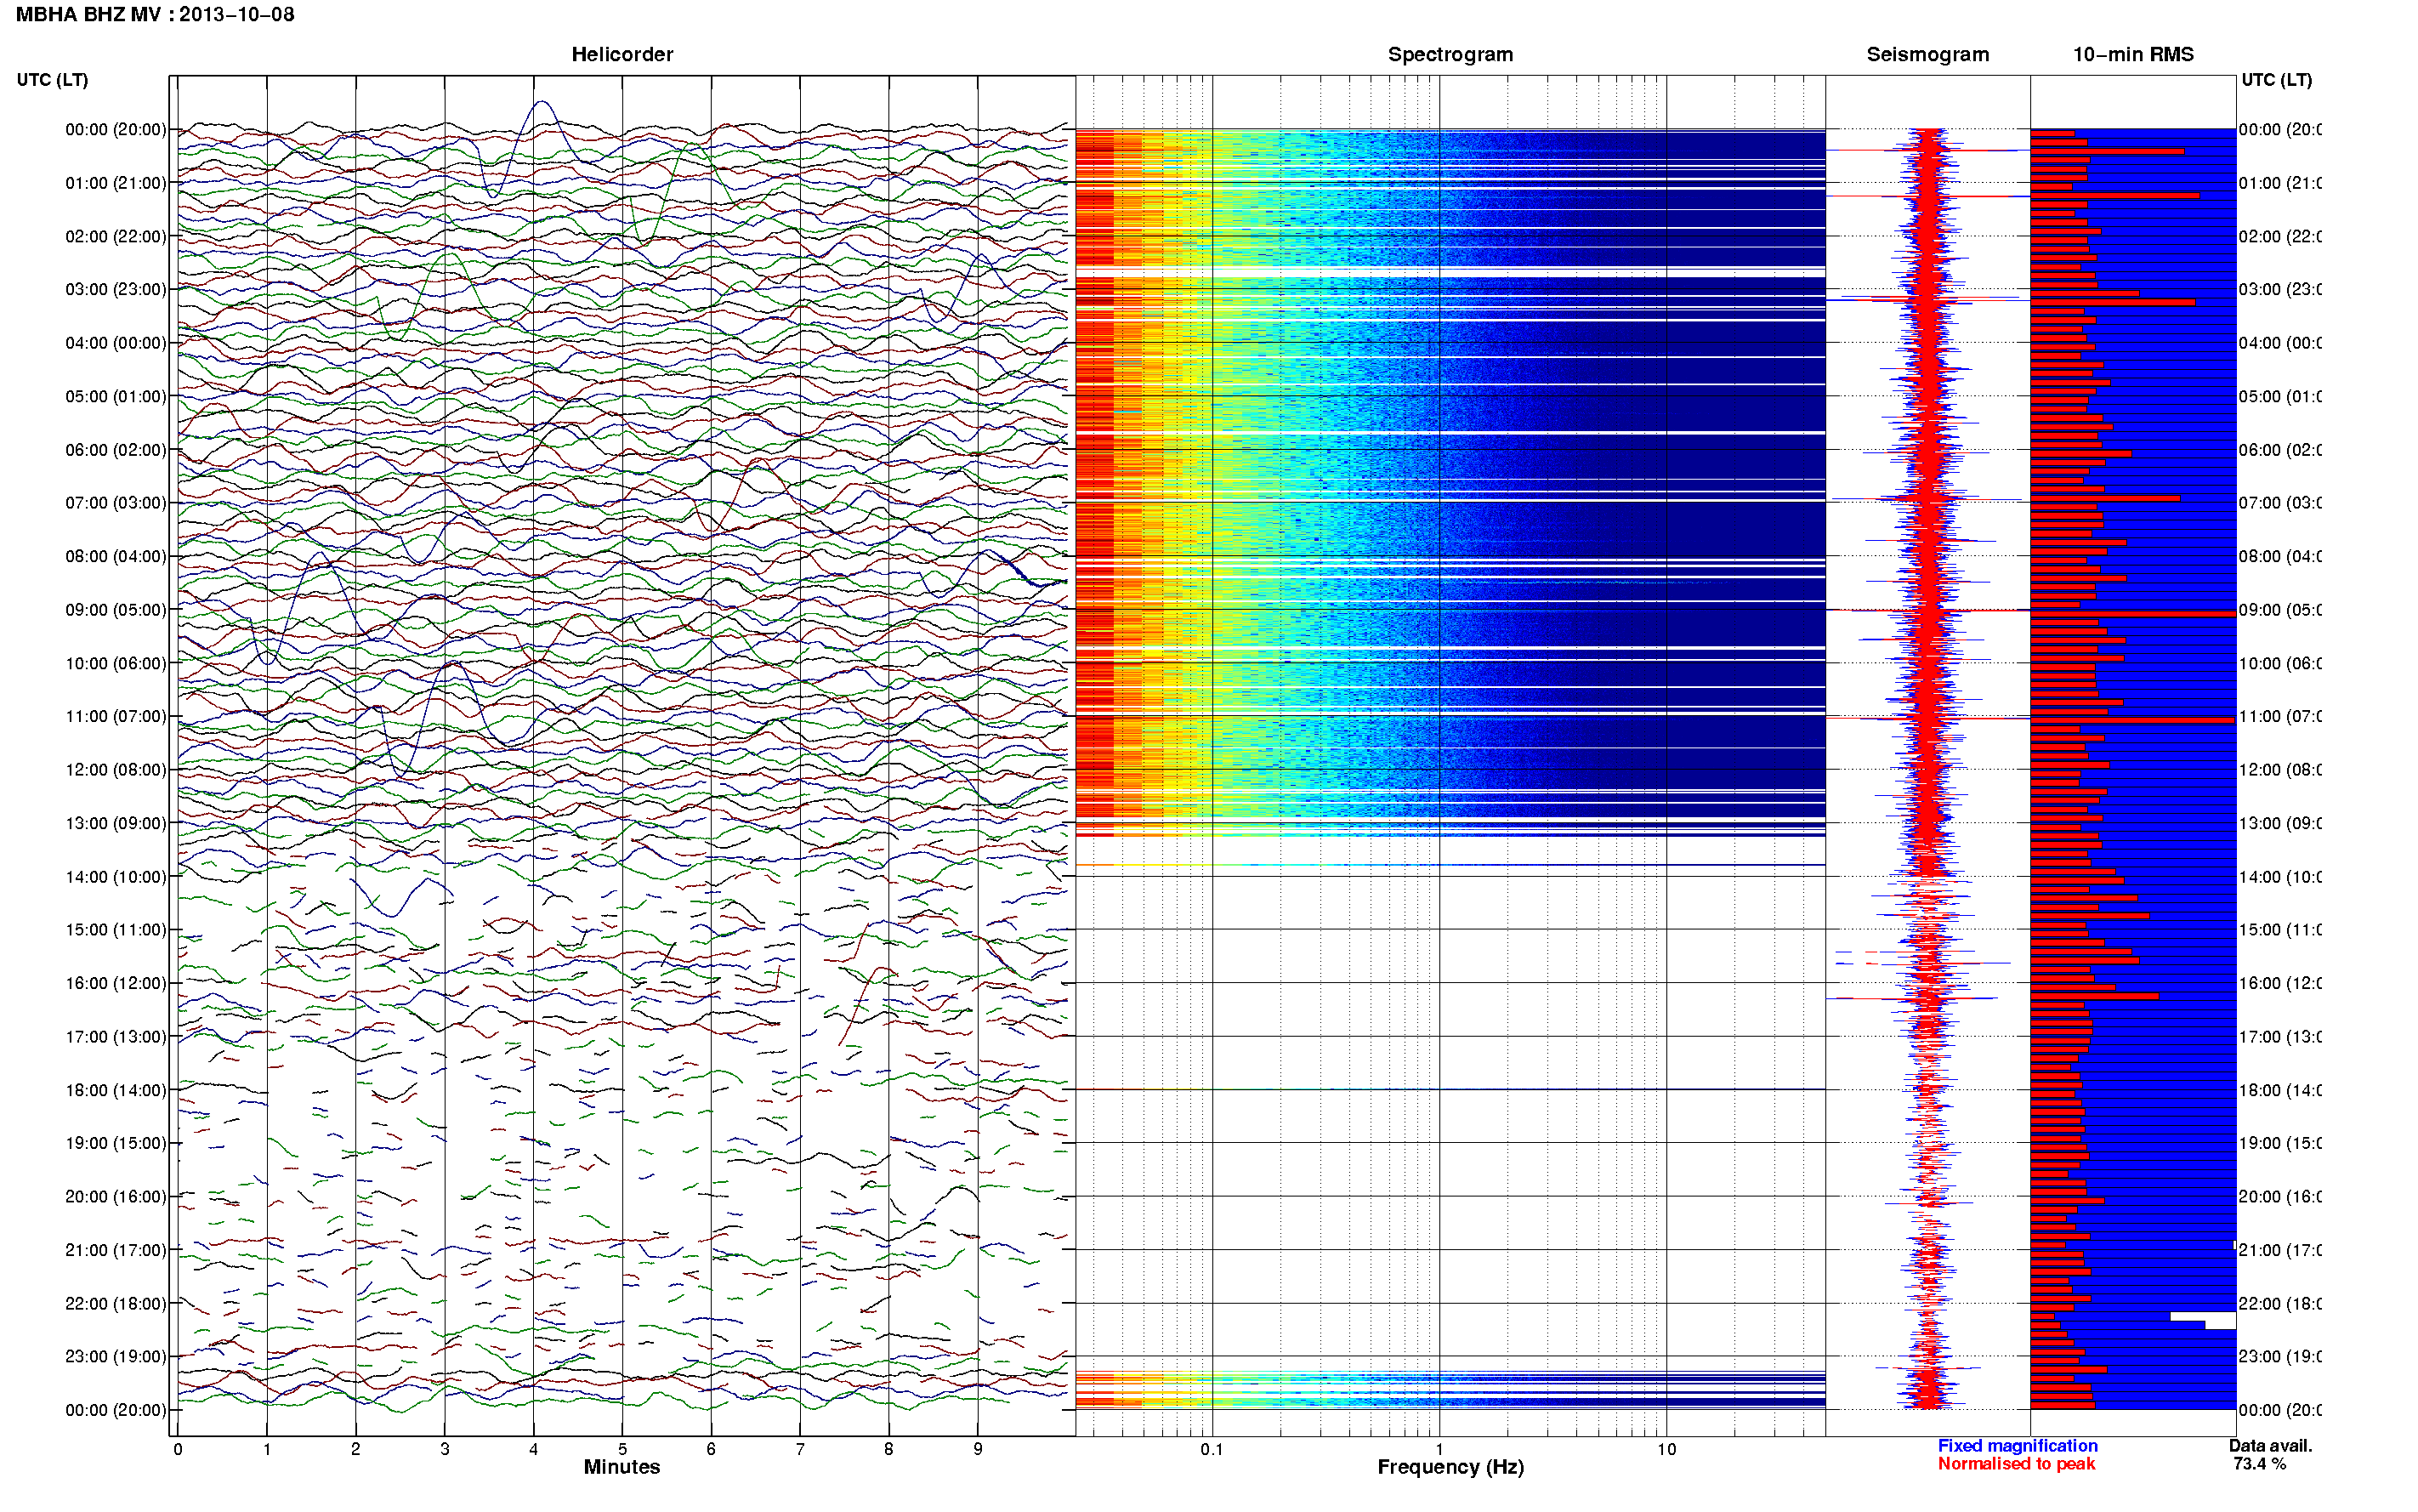Click the left 05:00 (01:00) time label
This screenshot has height=1512, width=2418.
point(116,396)
